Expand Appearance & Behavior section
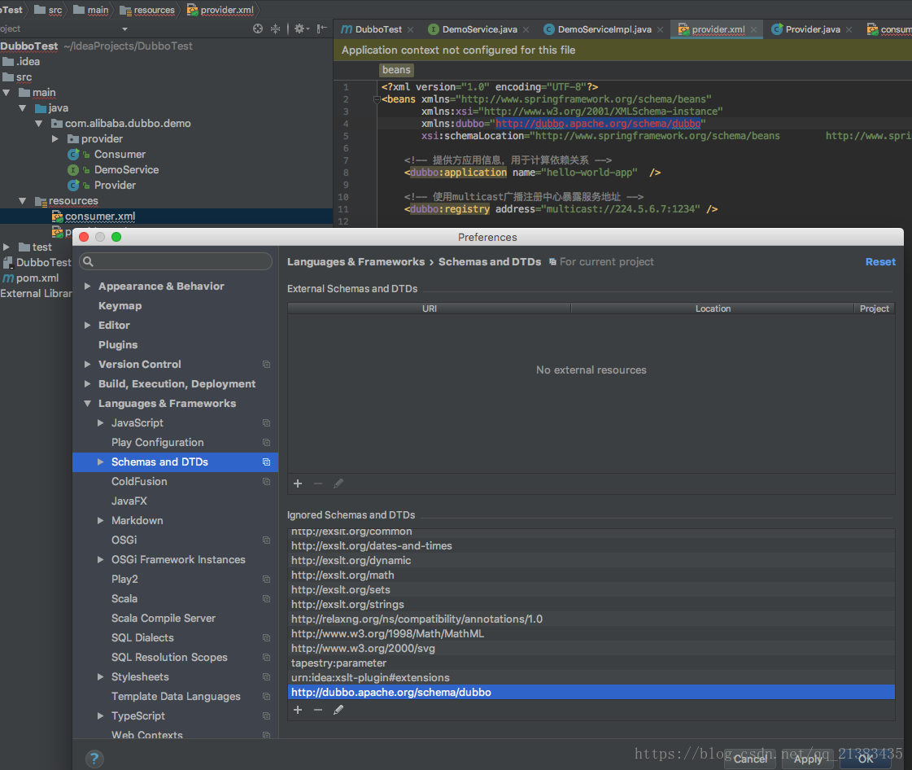Image resolution: width=912 pixels, height=770 pixels. [87, 287]
